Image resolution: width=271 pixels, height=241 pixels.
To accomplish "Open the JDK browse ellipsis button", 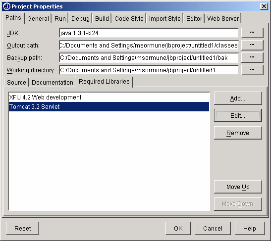I will click(252, 33).
